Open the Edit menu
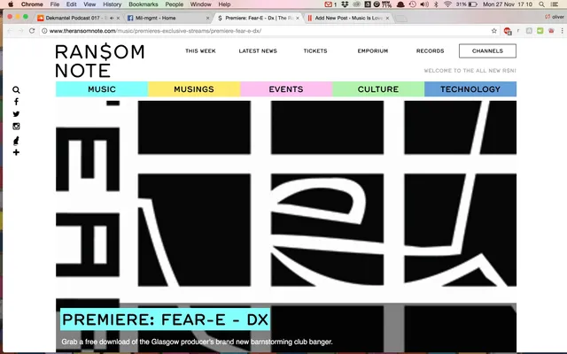This screenshot has width=567, height=354. coord(71,4)
